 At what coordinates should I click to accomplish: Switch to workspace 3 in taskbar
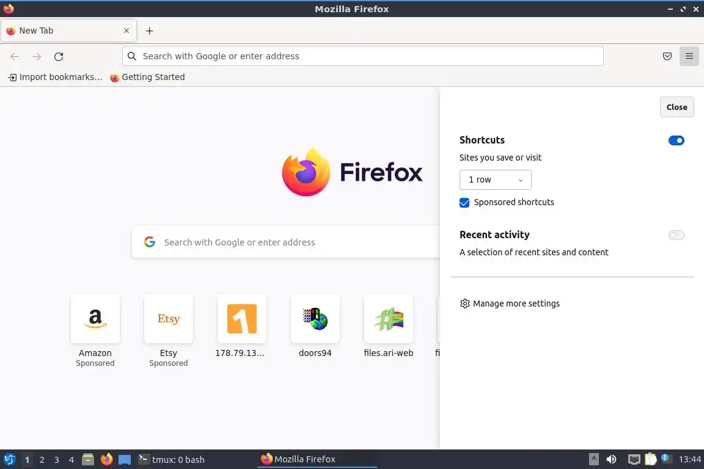[57, 460]
